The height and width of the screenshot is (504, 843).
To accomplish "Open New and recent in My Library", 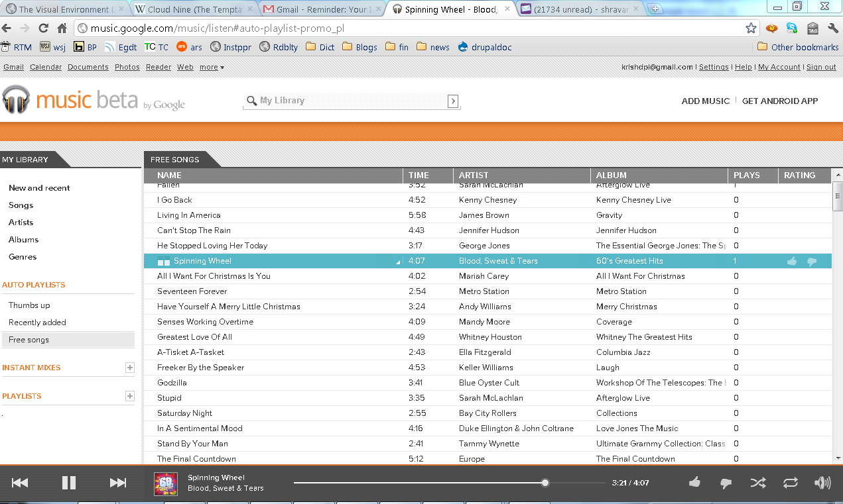I will [39, 188].
